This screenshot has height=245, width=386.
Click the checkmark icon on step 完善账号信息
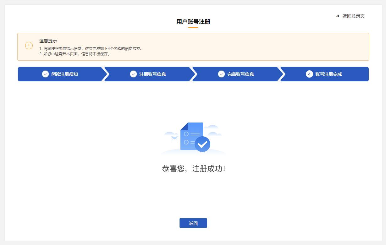(x=221, y=74)
